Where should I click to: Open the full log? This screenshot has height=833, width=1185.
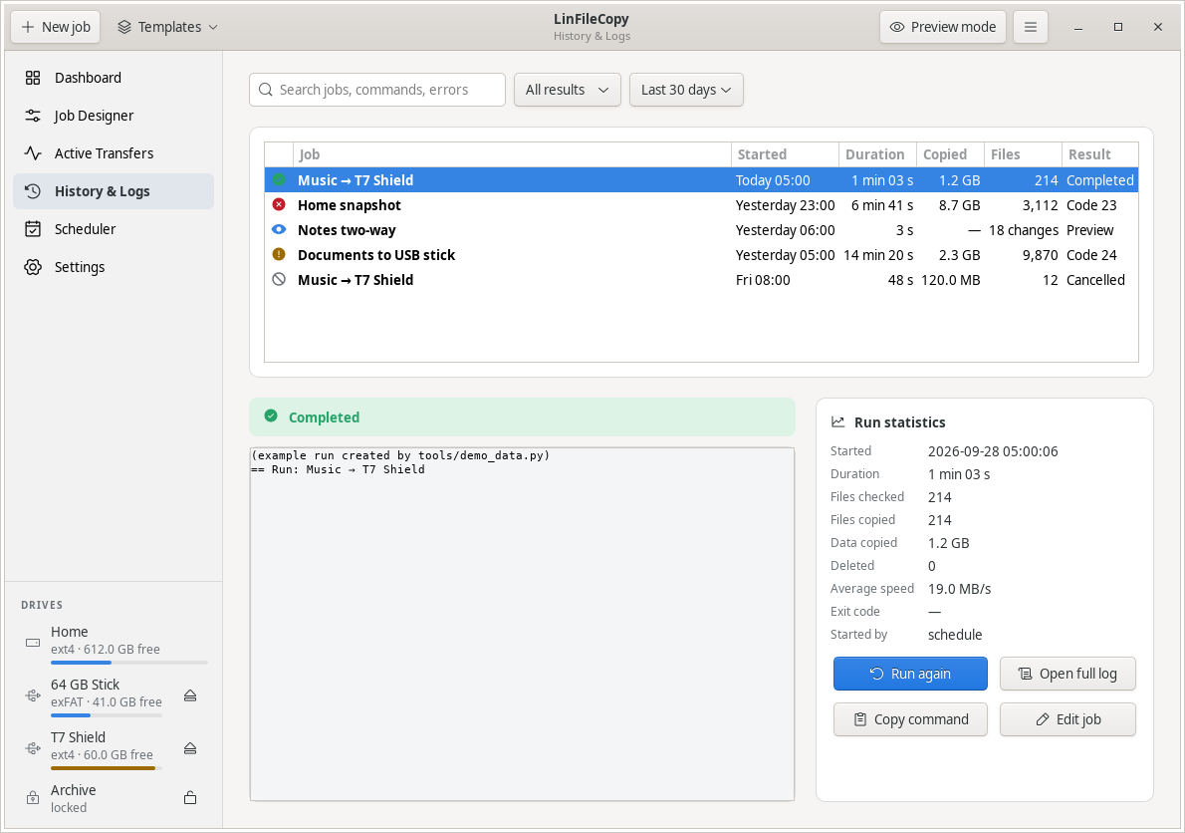pos(1067,674)
